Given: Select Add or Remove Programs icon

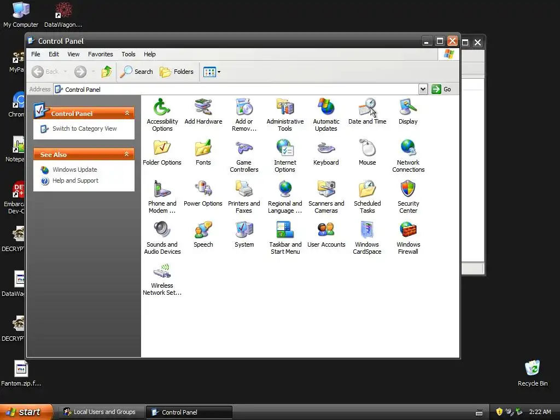Looking at the screenshot, I should (x=244, y=115).
